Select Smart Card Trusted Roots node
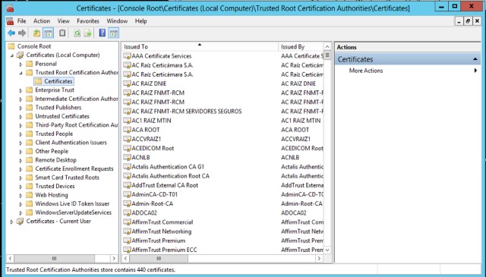Image resolution: width=486 pixels, height=277 pixels. (x=68, y=178)
